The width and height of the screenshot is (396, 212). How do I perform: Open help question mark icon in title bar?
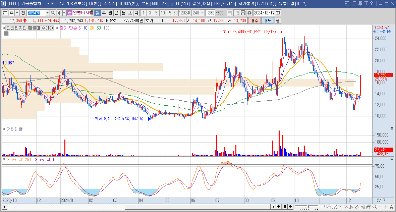371,3
